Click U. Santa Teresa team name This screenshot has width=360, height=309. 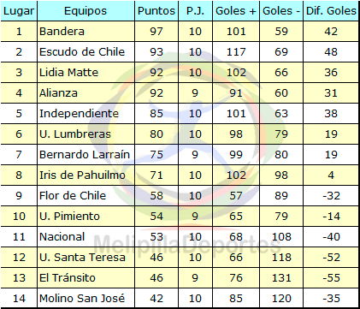82,258
